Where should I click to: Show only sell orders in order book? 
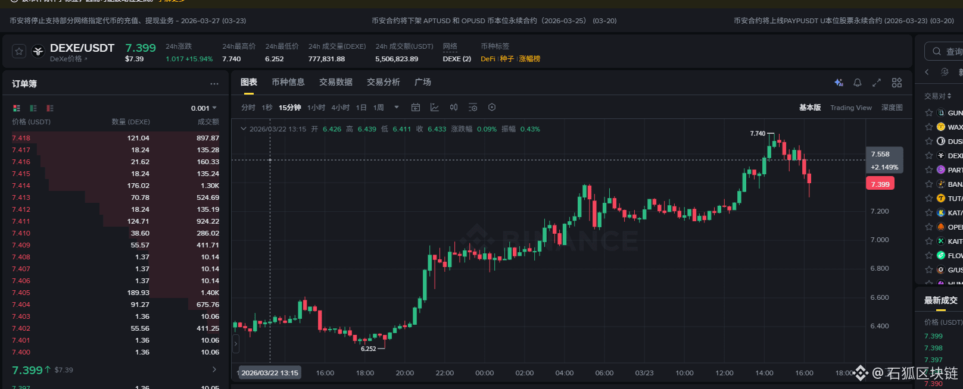[x=50, y=108]
